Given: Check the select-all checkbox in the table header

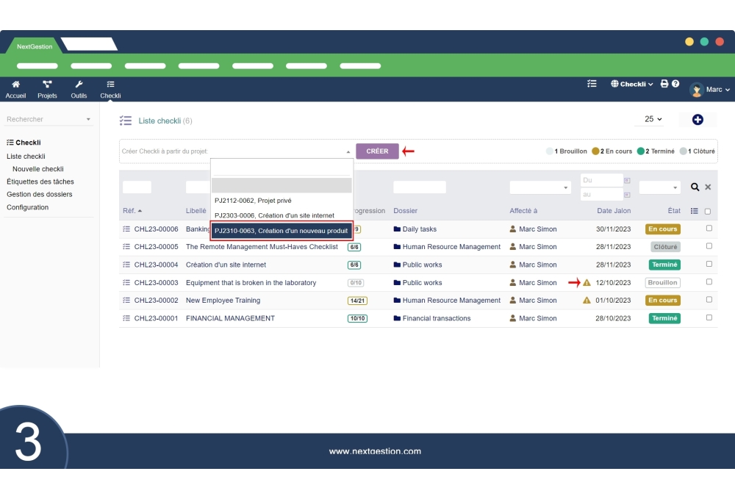Looking at the screenshot, I should click(708, 210).
